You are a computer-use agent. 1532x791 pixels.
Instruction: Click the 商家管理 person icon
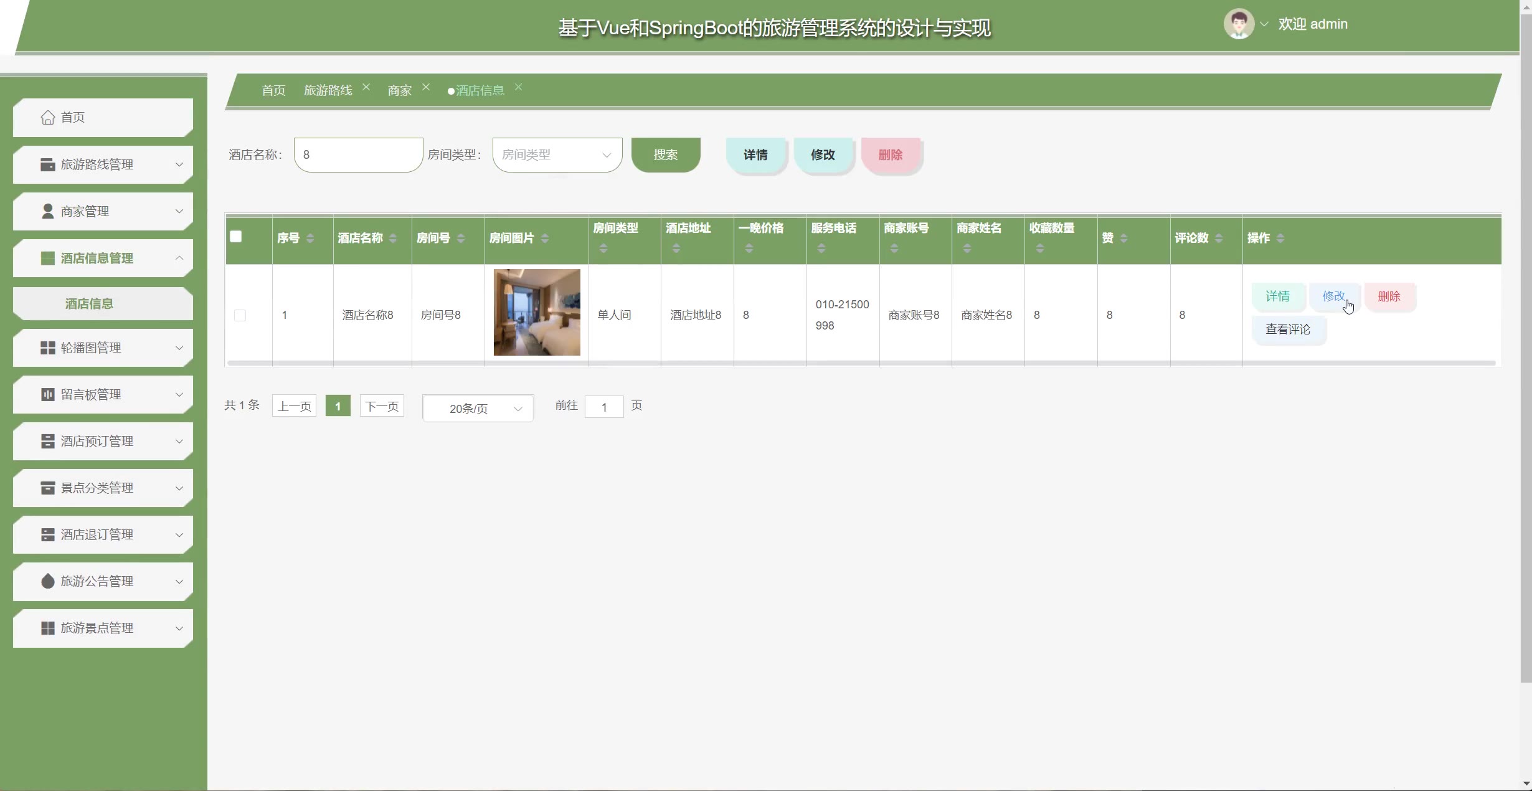(47, 211)
